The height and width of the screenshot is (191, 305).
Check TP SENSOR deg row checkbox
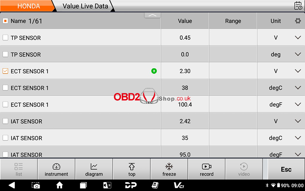click(5, 54)
